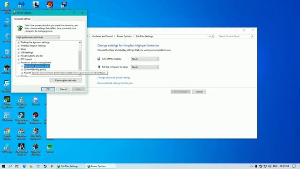Confirm with OK in Power Options dialog
This screenshot has width=300, height=169.
point(48,89)
